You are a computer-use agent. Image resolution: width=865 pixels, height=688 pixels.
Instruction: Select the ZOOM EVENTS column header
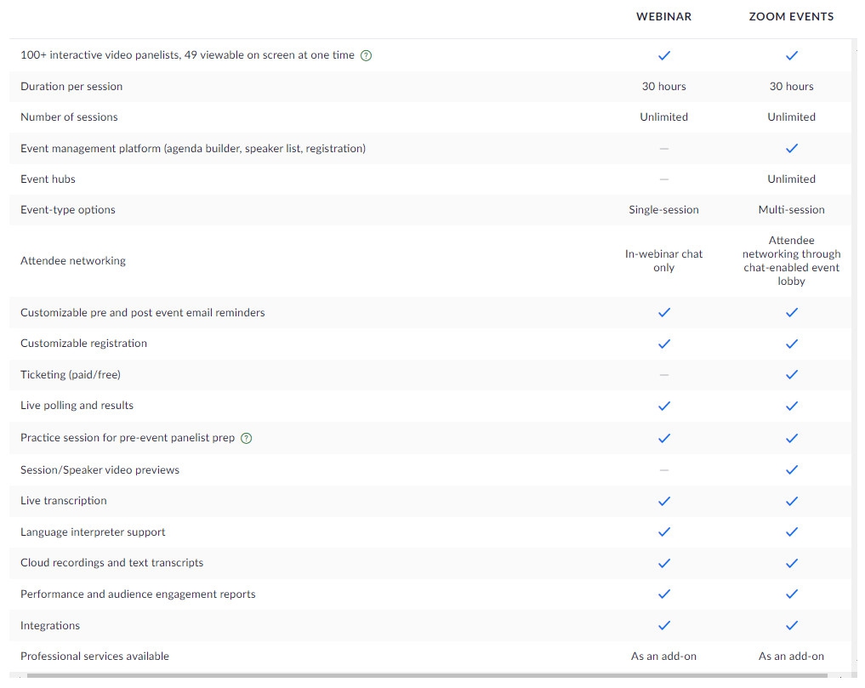click(791, 17)
